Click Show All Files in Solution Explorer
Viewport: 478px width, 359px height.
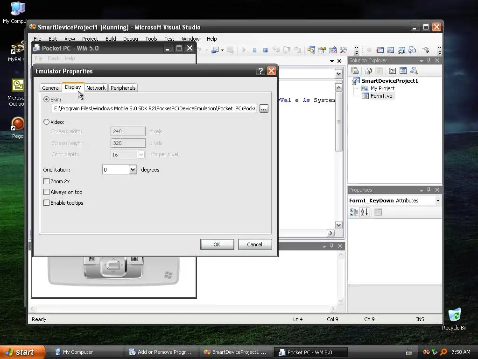click(368, 71)
